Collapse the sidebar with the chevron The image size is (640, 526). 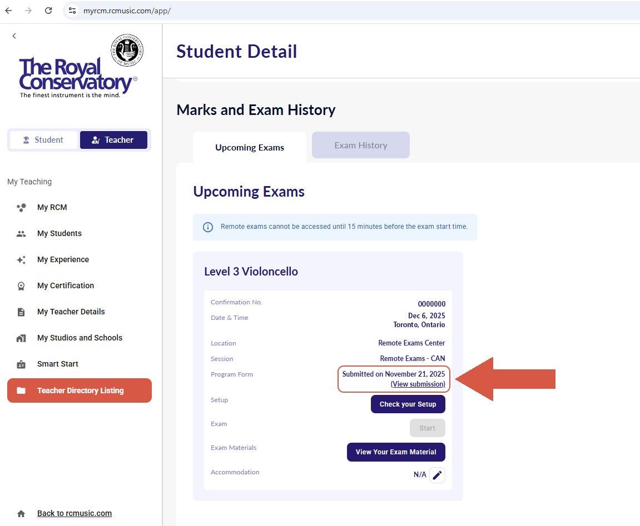click(14, 36)
